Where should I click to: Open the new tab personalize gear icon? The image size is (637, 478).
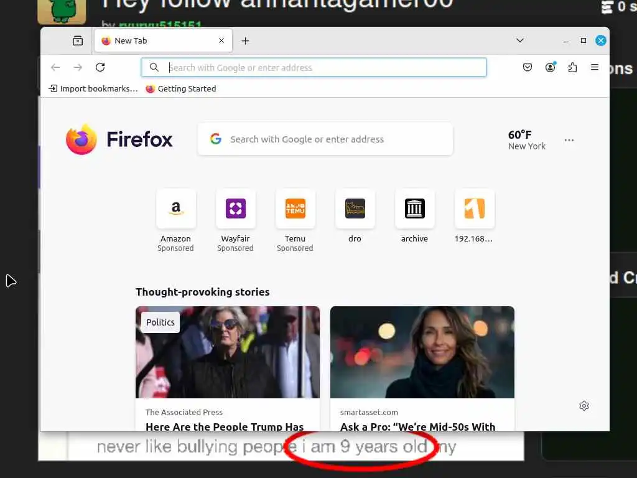point(584,406)
